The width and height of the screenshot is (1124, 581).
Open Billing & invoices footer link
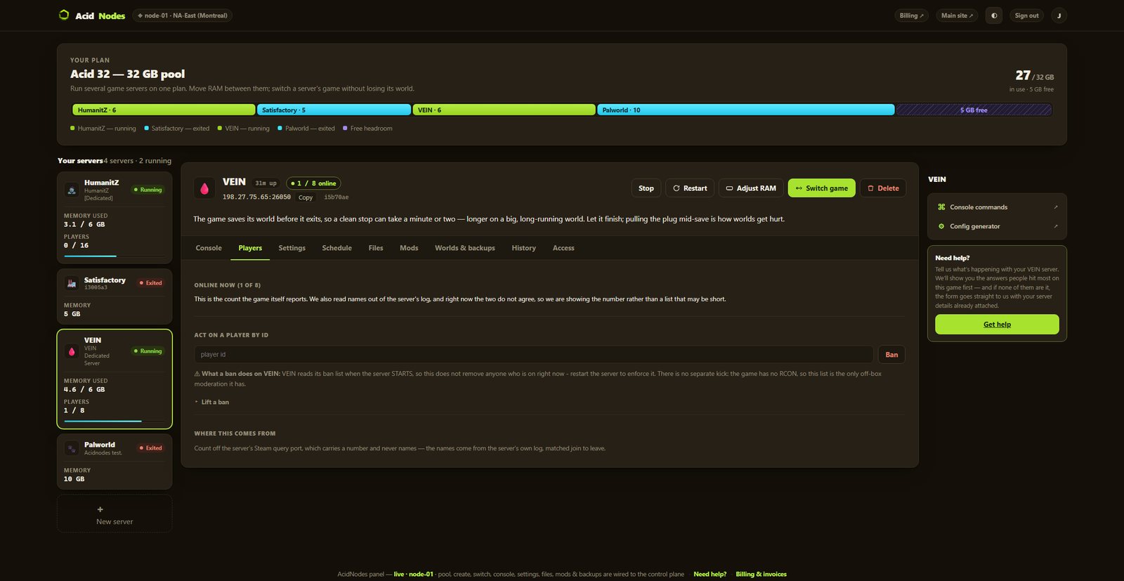click(762, 574)
